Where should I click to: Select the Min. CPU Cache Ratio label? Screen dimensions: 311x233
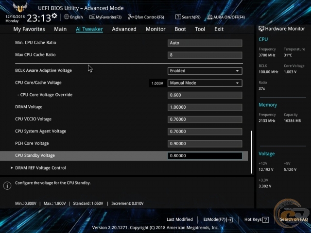[35, 43]
